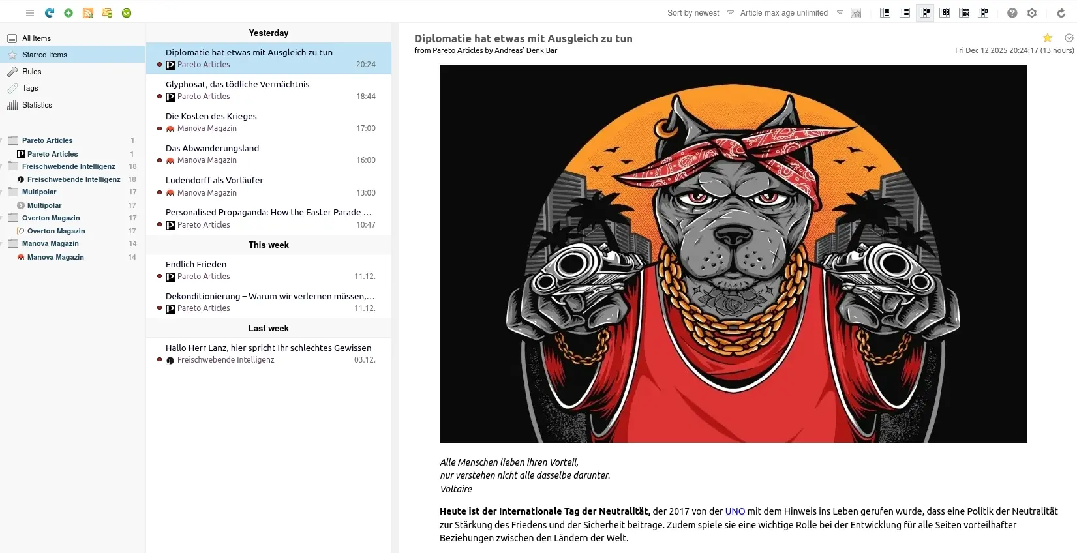The image size is (1077, 553).
Task: Open the help question mark icon
Action: (1012, 13)
